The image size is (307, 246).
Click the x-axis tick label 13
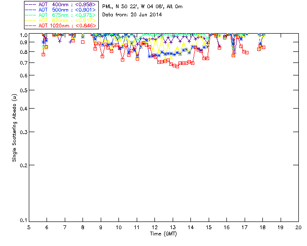(173, 227)
